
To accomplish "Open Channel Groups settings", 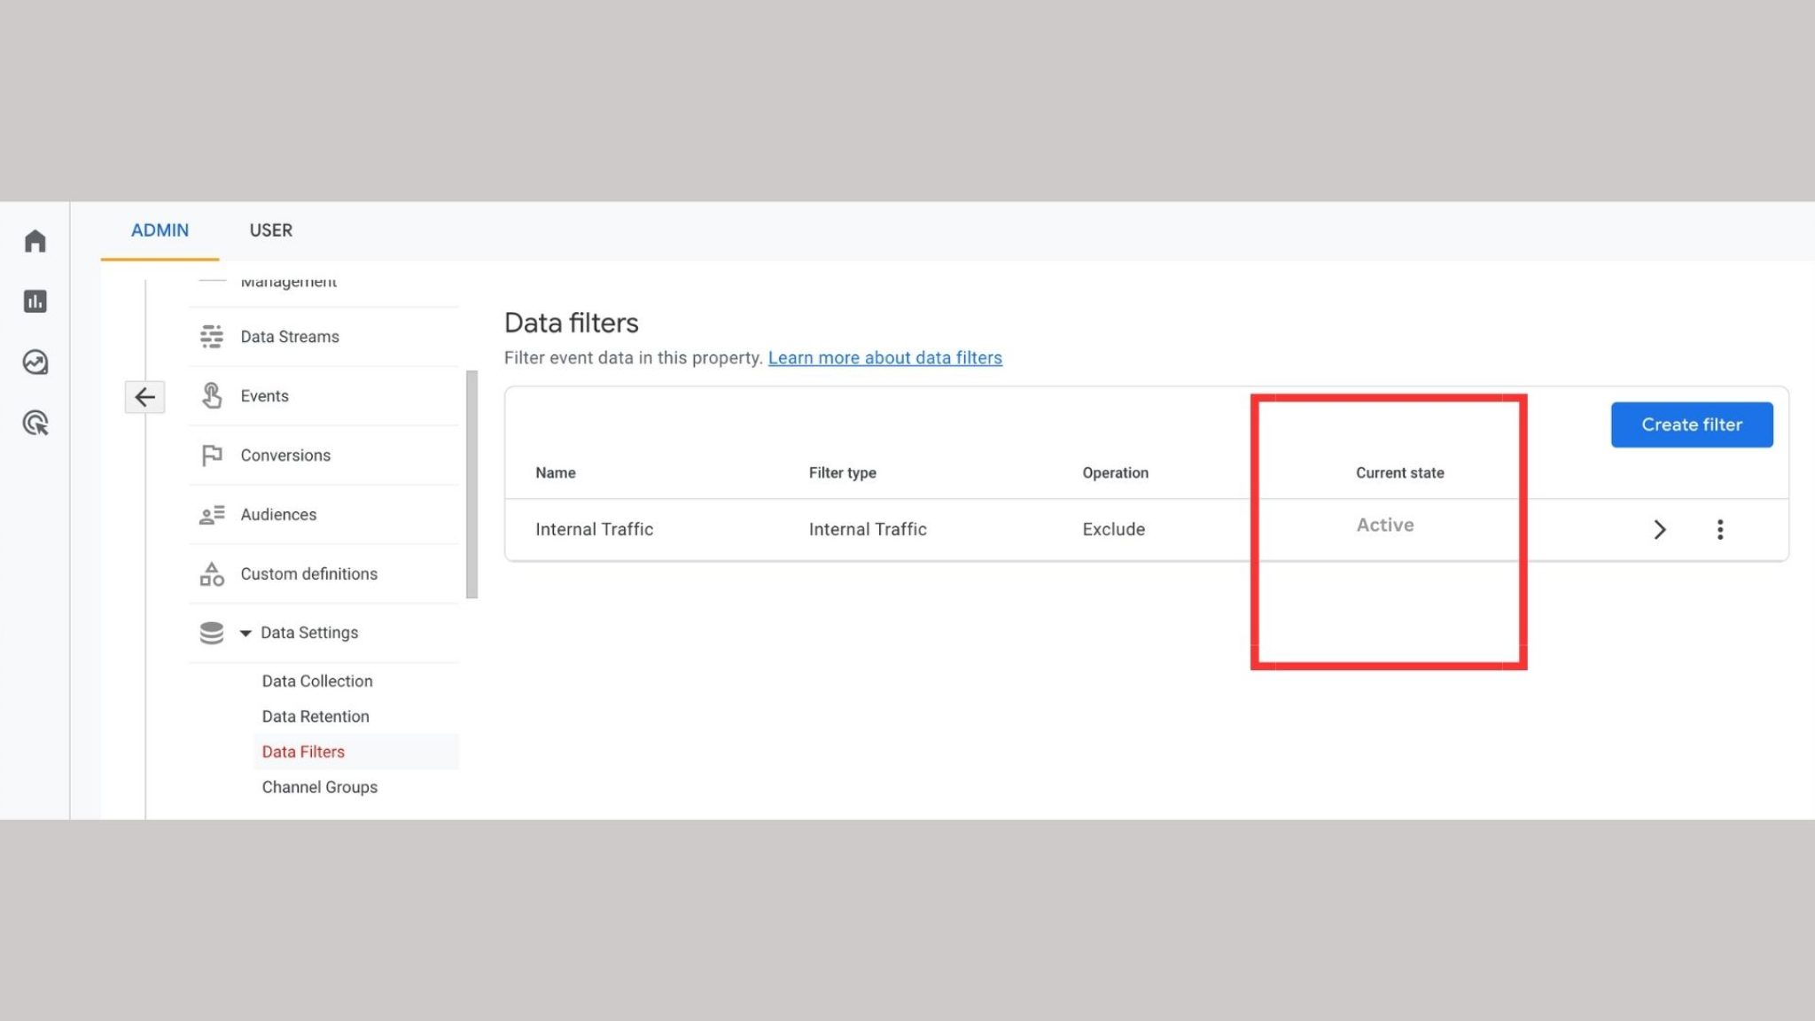I will 319,787.
